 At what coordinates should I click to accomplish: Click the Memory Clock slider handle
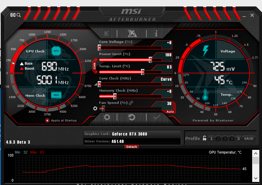tap(115, 96)
